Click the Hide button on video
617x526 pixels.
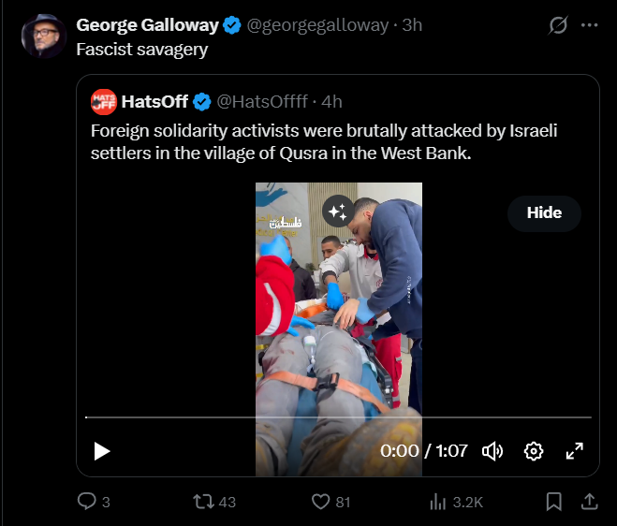click(544, 212)
